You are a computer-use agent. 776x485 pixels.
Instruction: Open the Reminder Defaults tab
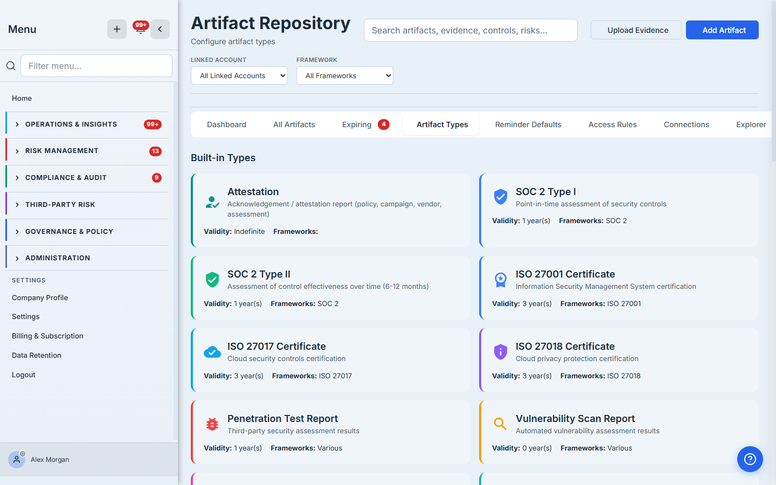[x=528, y=124]
